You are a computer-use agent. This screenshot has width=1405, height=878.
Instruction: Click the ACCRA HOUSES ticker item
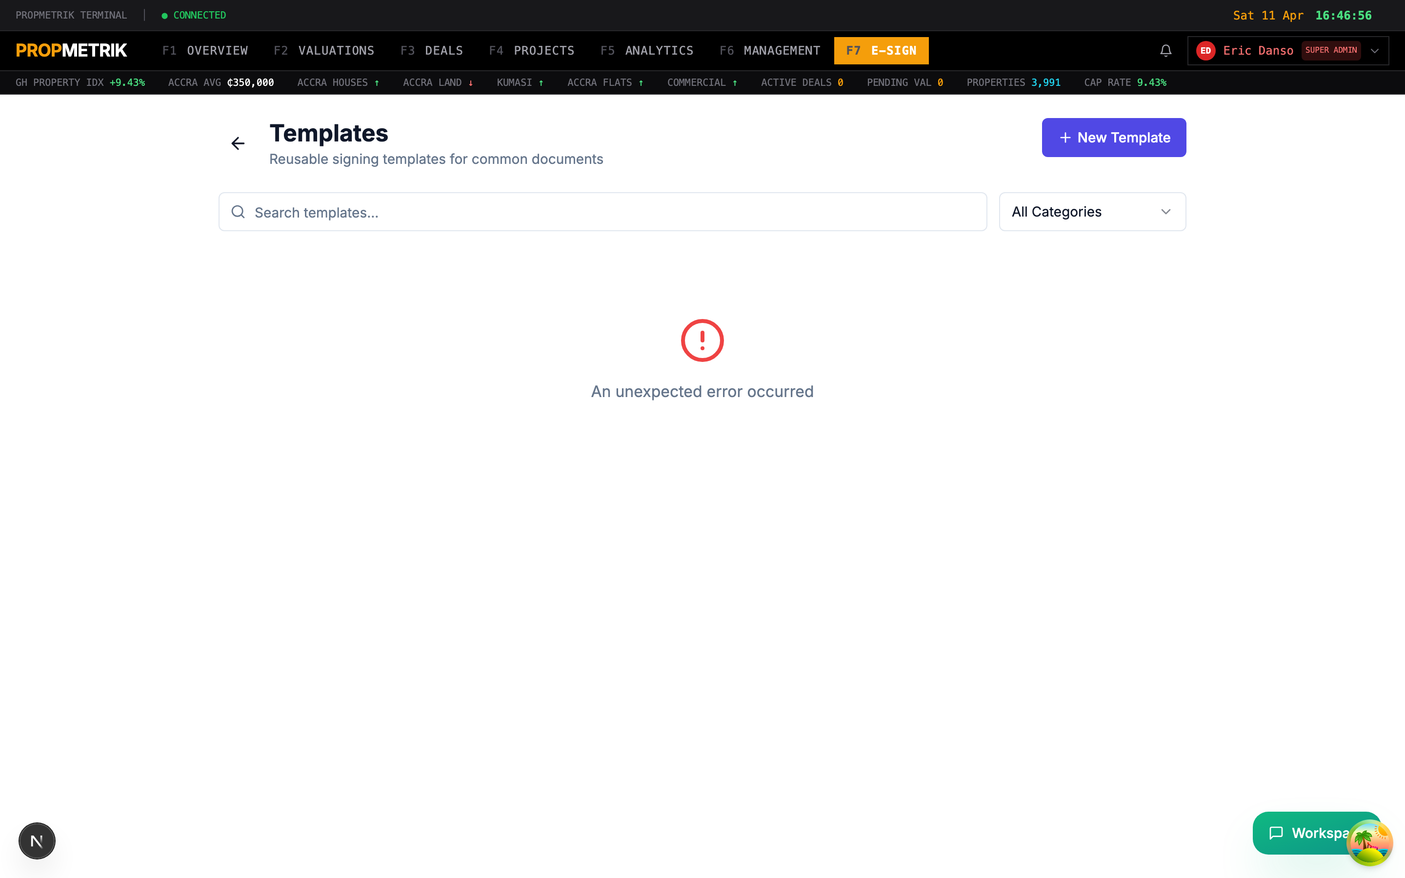(x=339, y=82)
